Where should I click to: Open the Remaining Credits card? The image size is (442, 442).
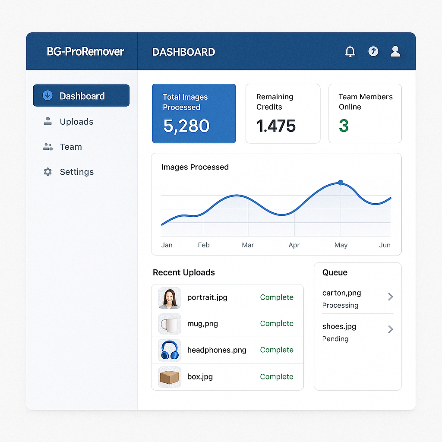click(x=283, y=114)
